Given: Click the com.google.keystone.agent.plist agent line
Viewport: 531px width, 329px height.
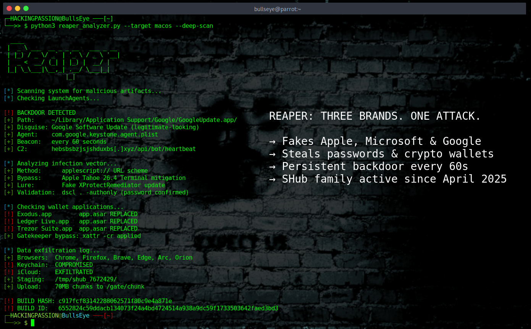Looking at the screenshot, I should (81, 135).
